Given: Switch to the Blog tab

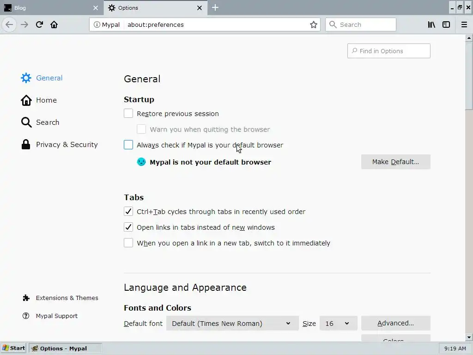Looking at the screenshot, I should pos(51,8).
